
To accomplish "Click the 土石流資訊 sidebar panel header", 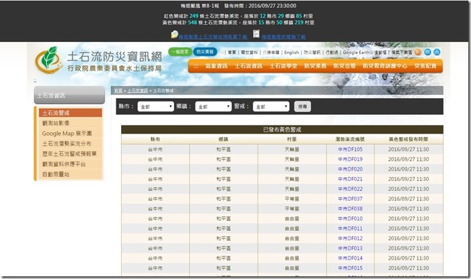I will [70, 95].
